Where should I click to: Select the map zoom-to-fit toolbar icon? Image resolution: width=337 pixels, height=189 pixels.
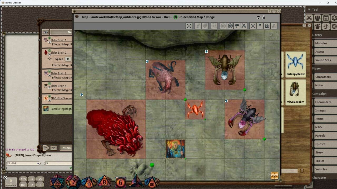pyautogui.click(x=189, y=26)
